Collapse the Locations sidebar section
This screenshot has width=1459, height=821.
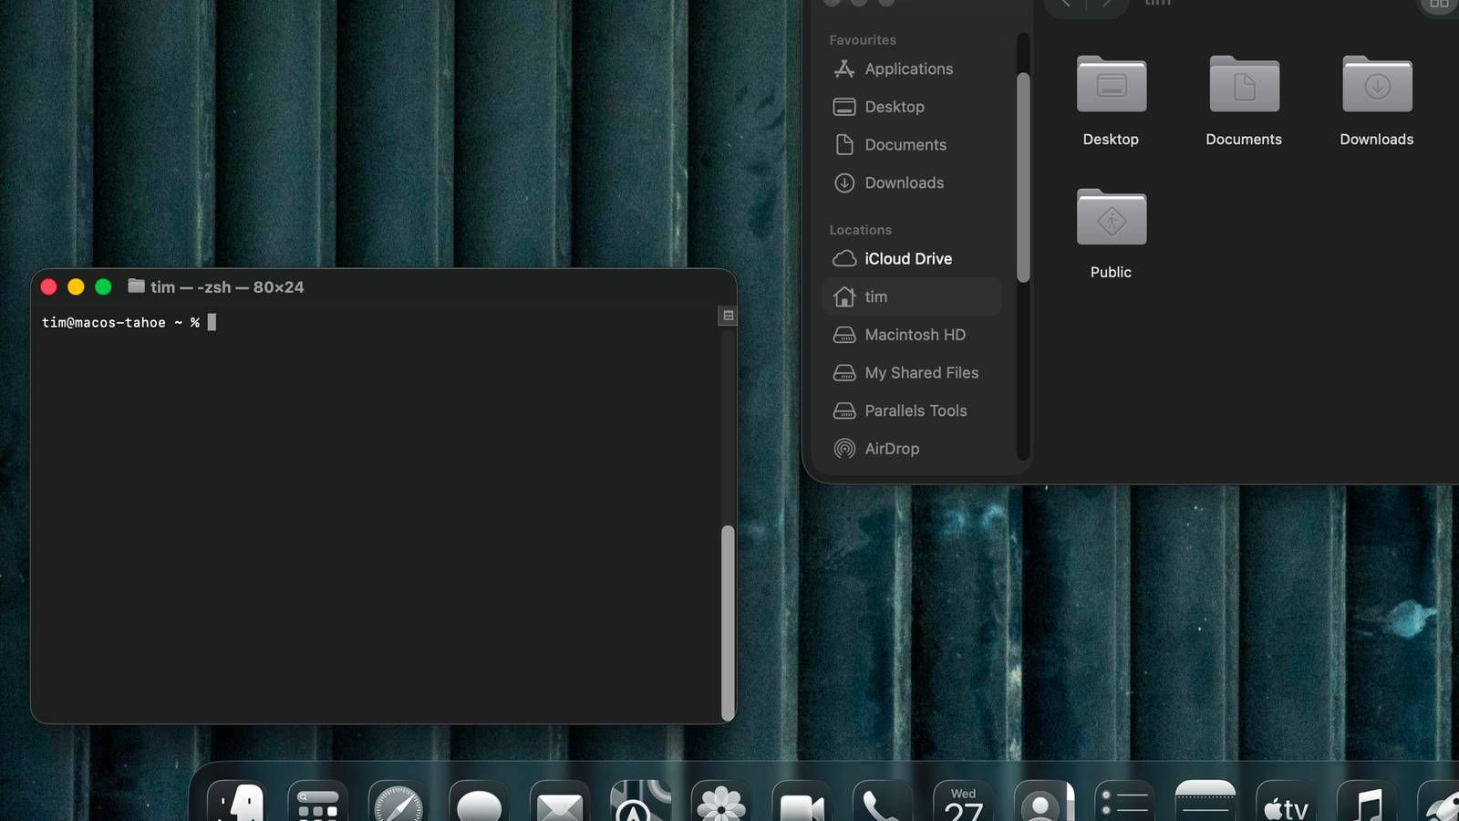pos(860,230)
